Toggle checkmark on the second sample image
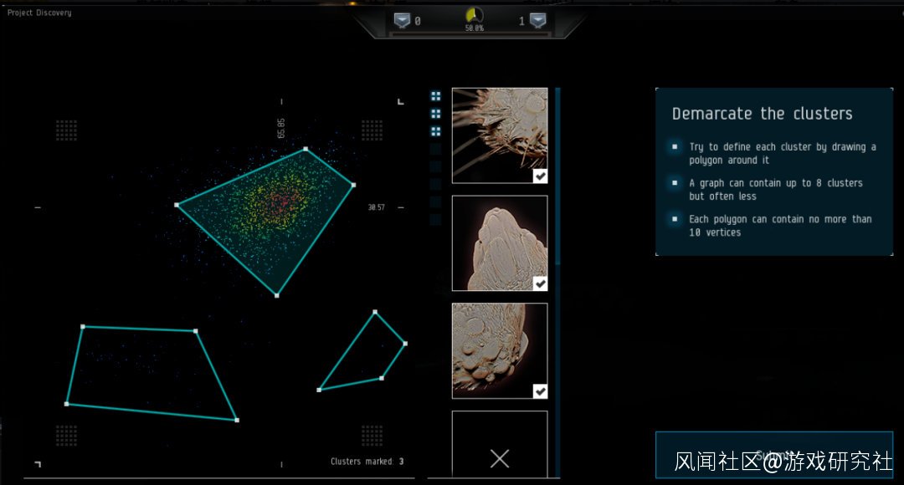This screenshot has height=485, width=904. [541, 283]
